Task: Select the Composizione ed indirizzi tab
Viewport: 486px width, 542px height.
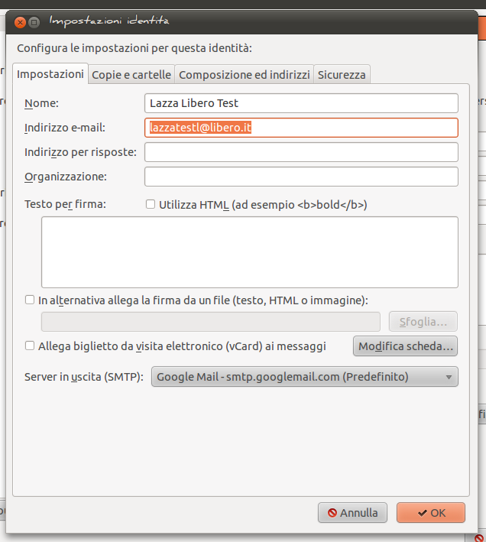Action: pyautogui.click(x=244, y=74)
